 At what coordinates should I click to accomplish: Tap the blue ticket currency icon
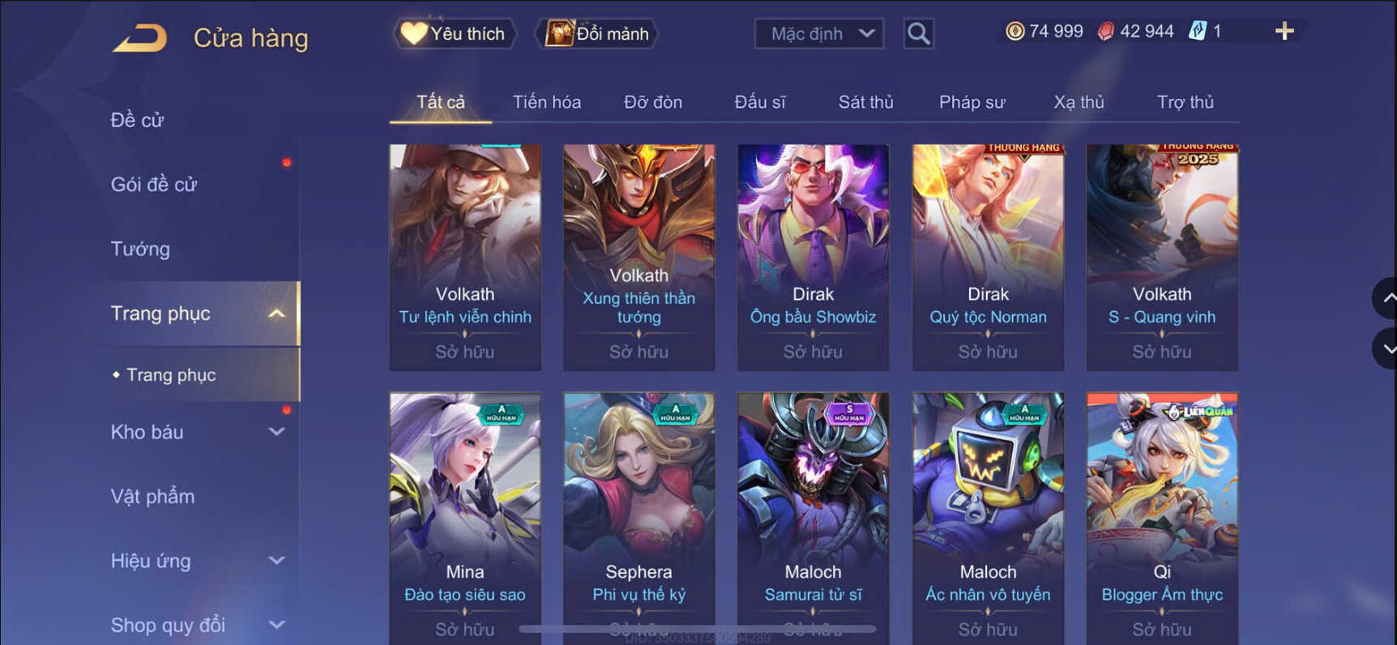(1197, 32)
